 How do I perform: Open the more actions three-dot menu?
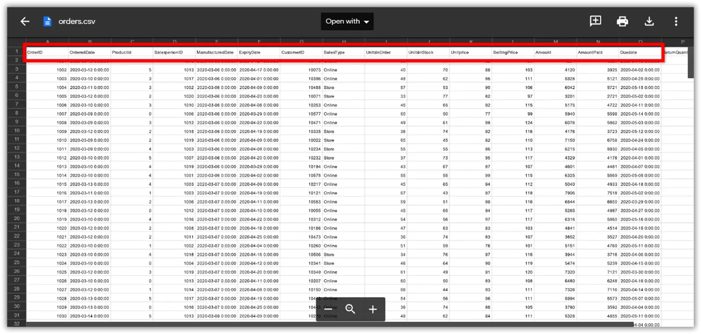(676, 21)
